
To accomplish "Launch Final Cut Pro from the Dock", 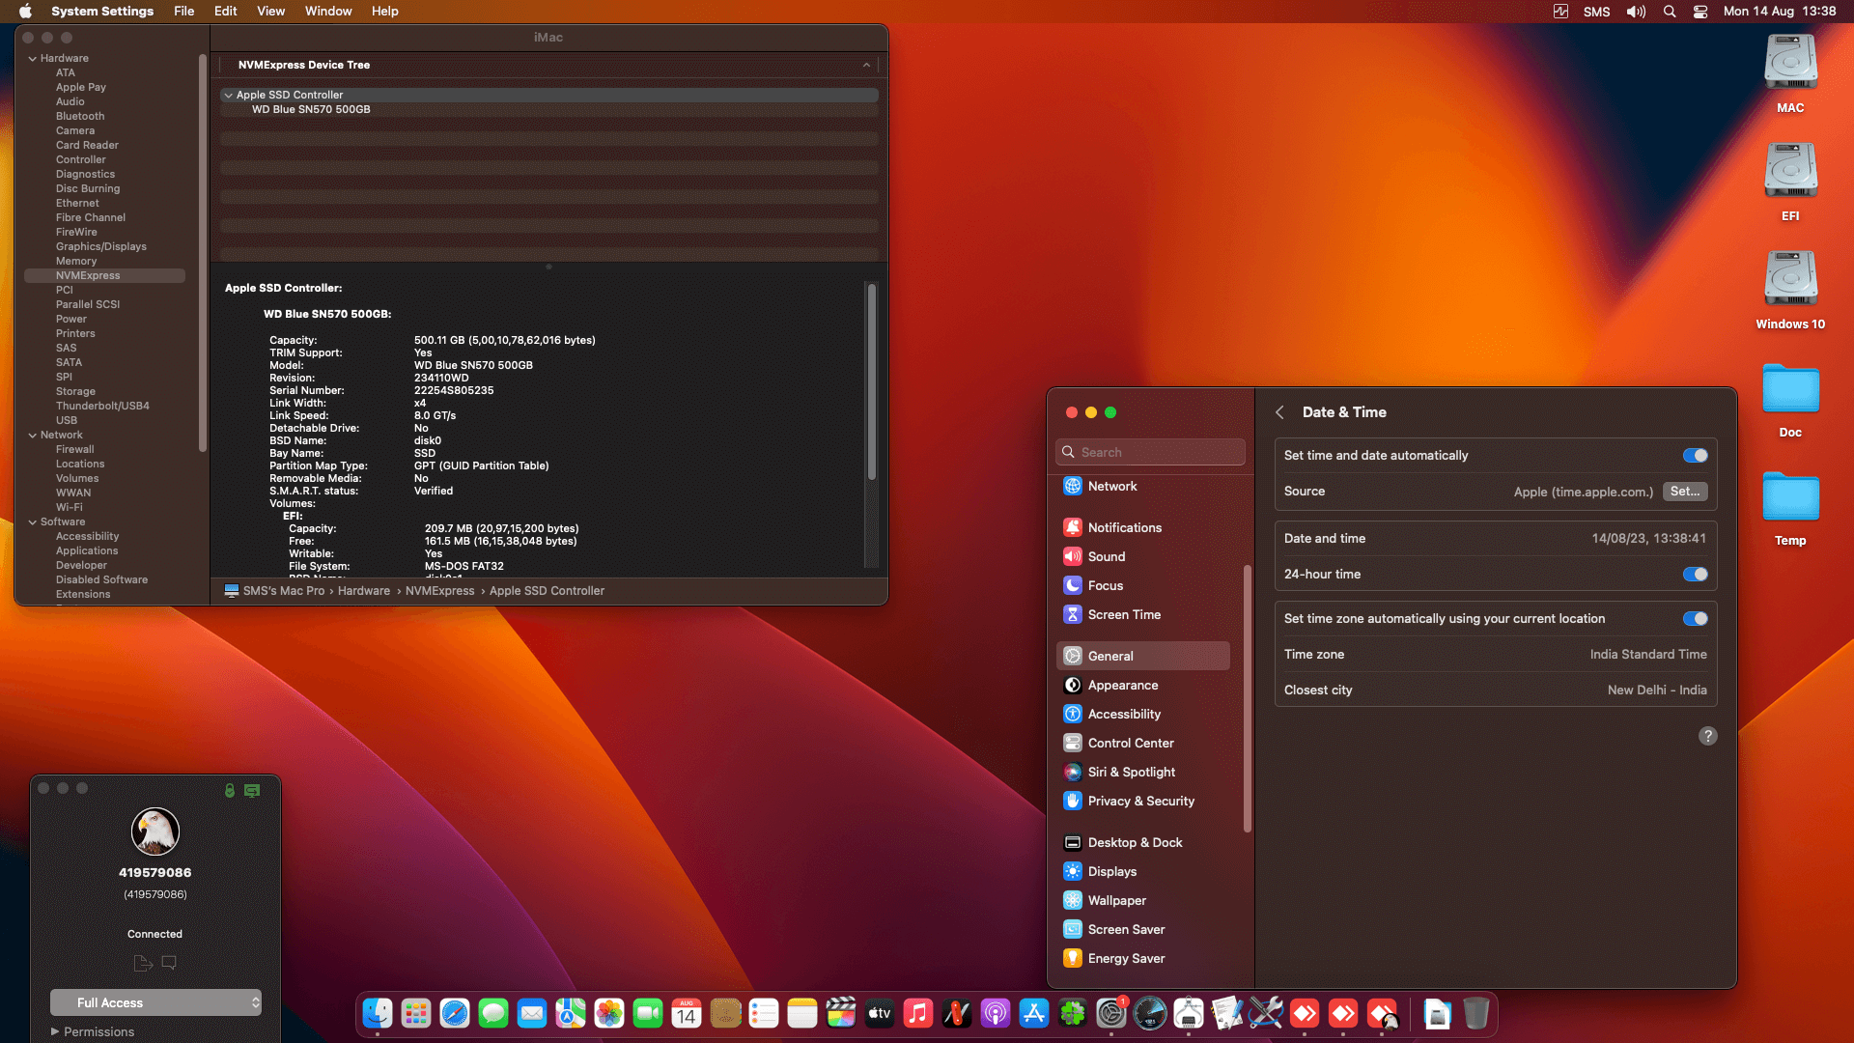I will (841, 1013).
